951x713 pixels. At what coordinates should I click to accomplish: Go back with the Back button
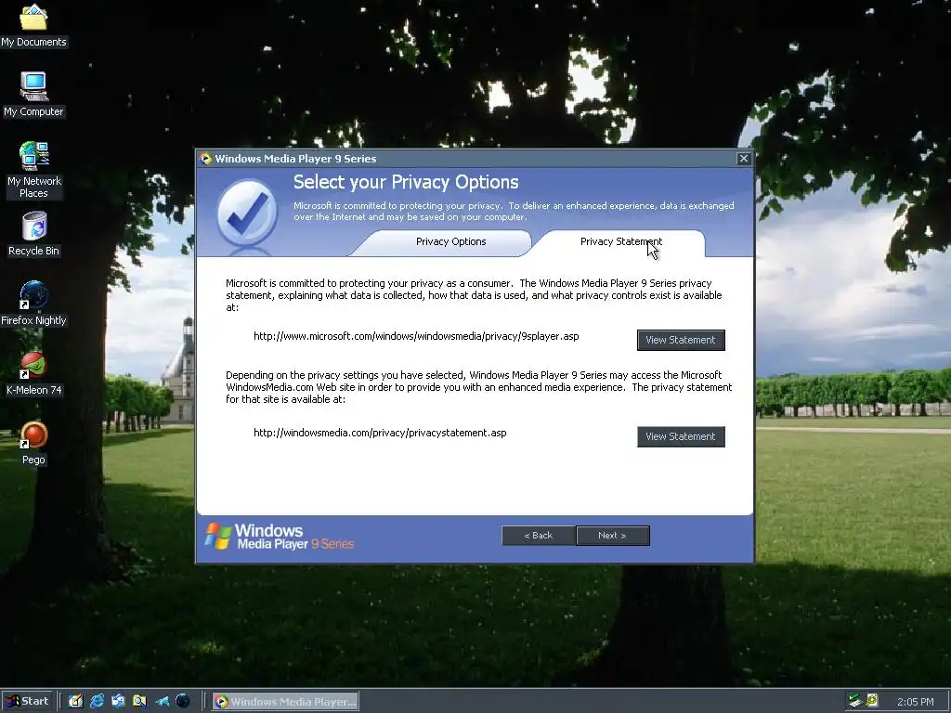(x=539, y=536)
